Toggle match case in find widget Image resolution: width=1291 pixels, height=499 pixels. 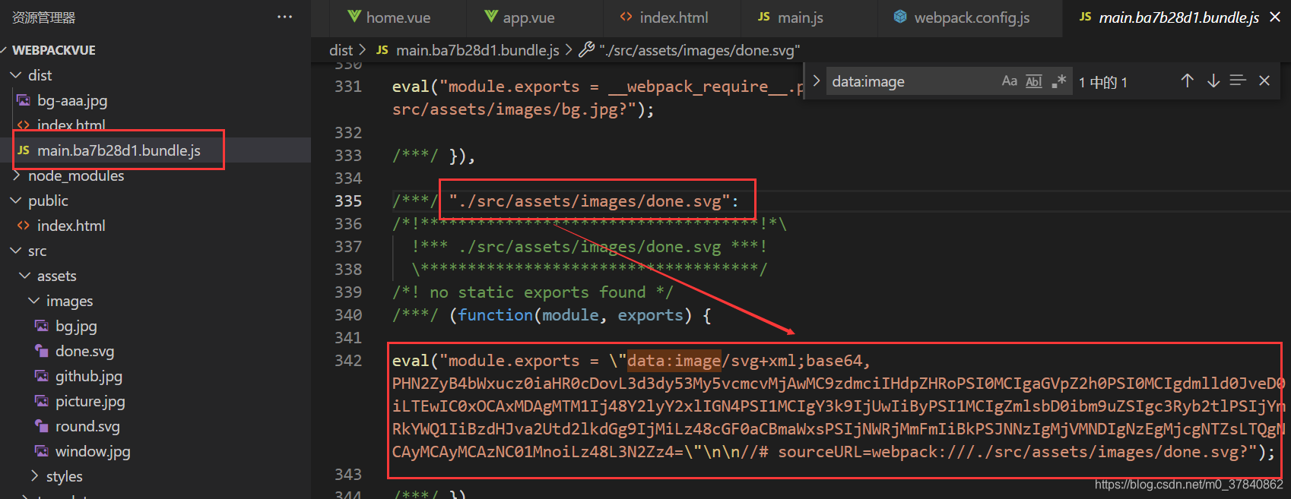pyautogui.click(x=1009, y=81)
